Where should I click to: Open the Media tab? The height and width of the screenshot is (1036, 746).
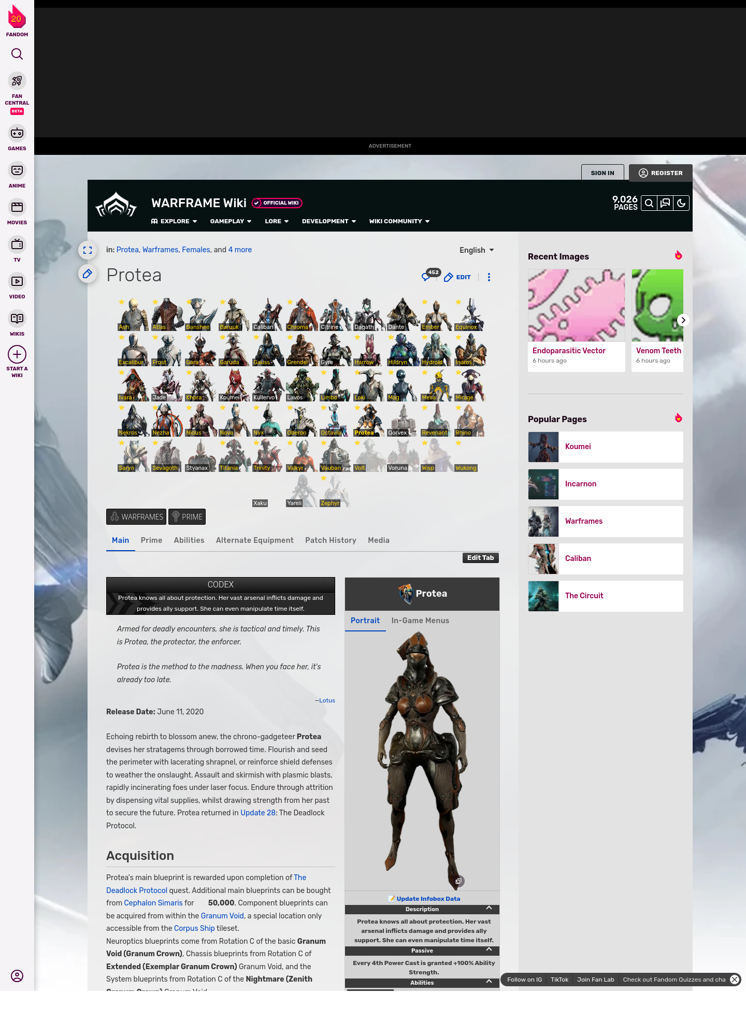click(x=379, y=540)
